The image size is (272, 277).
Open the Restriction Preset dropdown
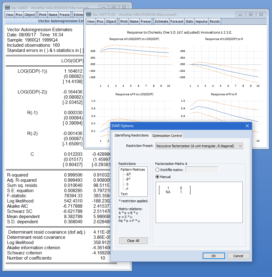tap(199, 146)
